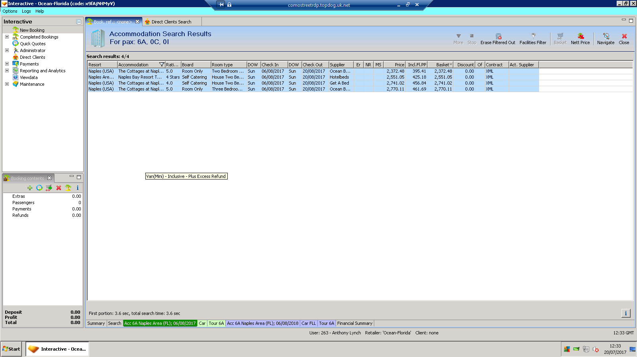Expand the Reporting and Analytics tree node
This screenshot has height=357, width=637.
[7, 71]
